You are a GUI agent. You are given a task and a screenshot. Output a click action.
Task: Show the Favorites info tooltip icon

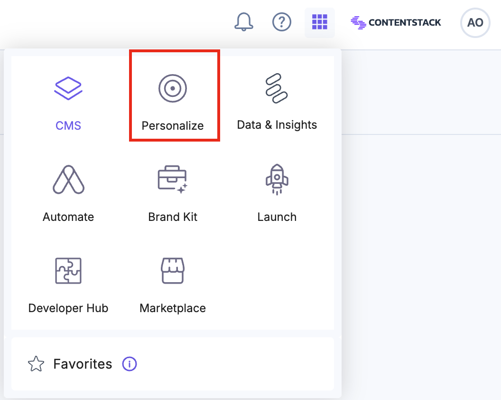130,364
